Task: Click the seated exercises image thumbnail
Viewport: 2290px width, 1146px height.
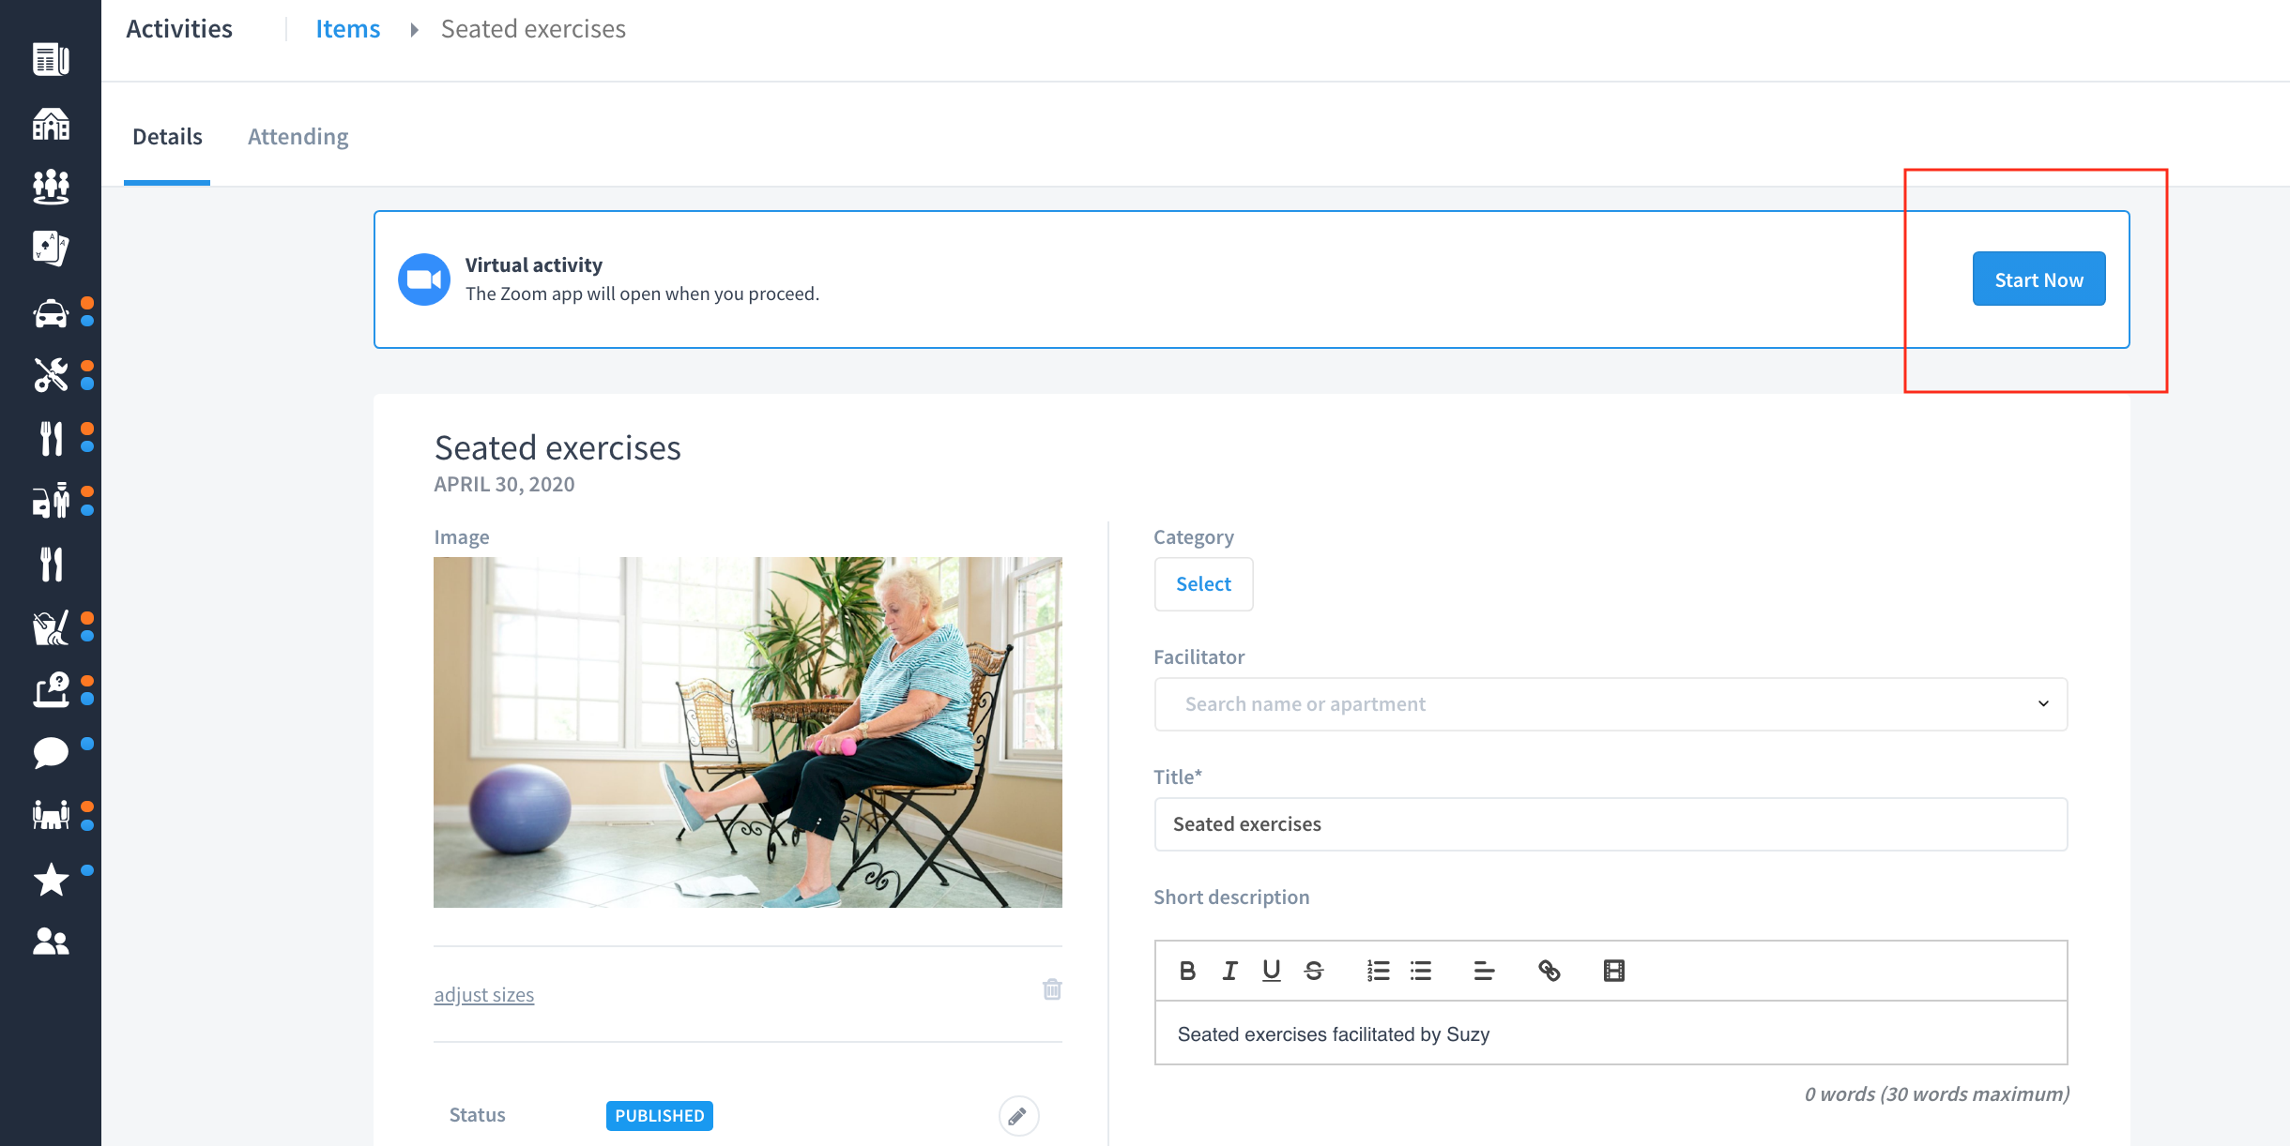Action: (748, 732)
